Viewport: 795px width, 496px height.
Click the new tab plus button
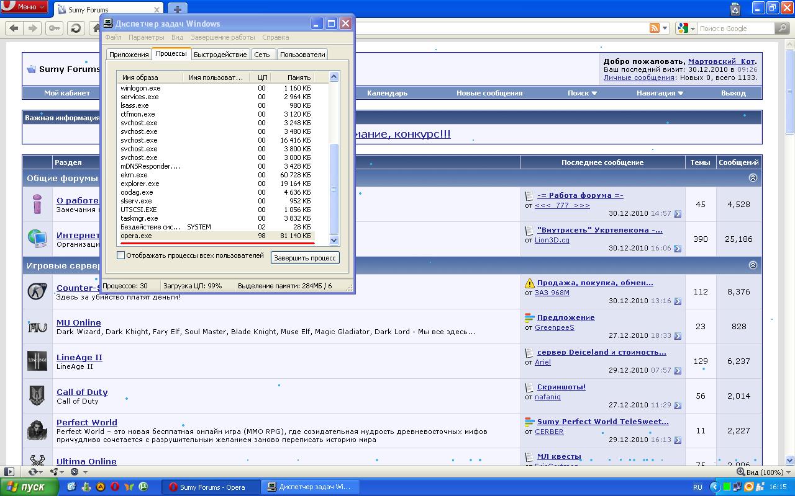[x=178, y=9]
